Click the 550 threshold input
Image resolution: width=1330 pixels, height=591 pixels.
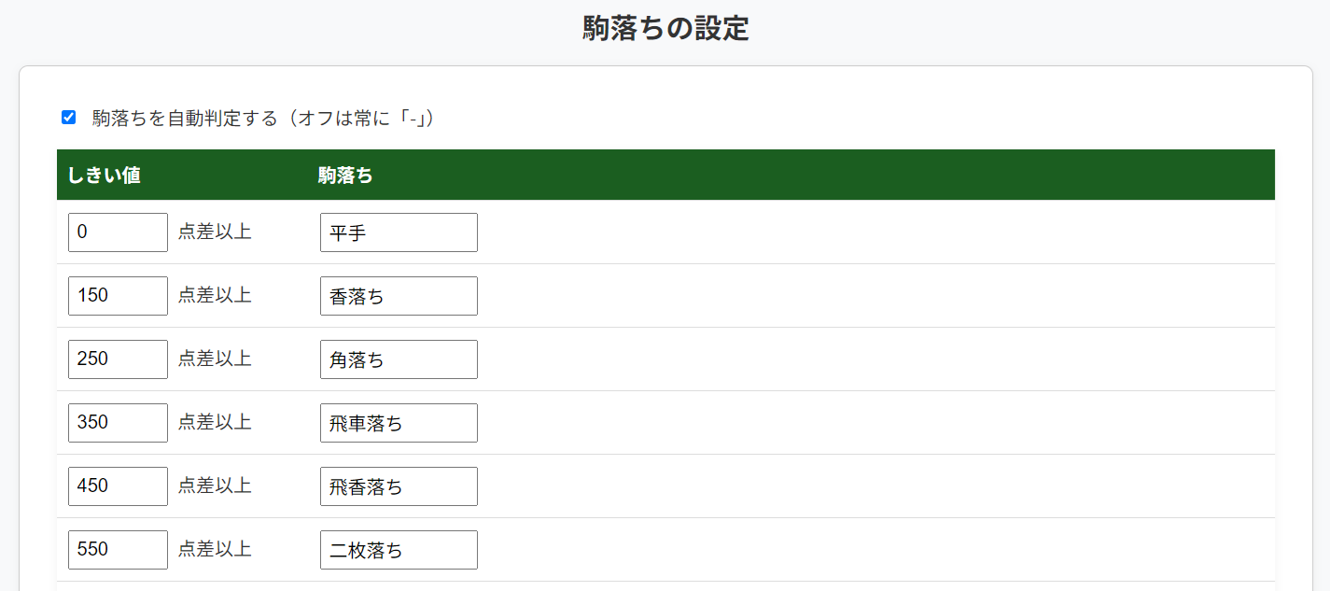pyautogui.click(x=118, y=550)
